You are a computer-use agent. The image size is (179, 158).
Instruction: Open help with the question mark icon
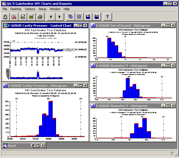point(107,17)
